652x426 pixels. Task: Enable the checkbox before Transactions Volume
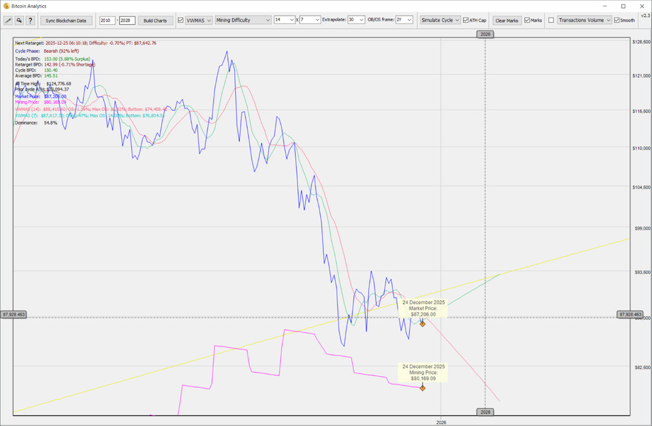[551, 20]
